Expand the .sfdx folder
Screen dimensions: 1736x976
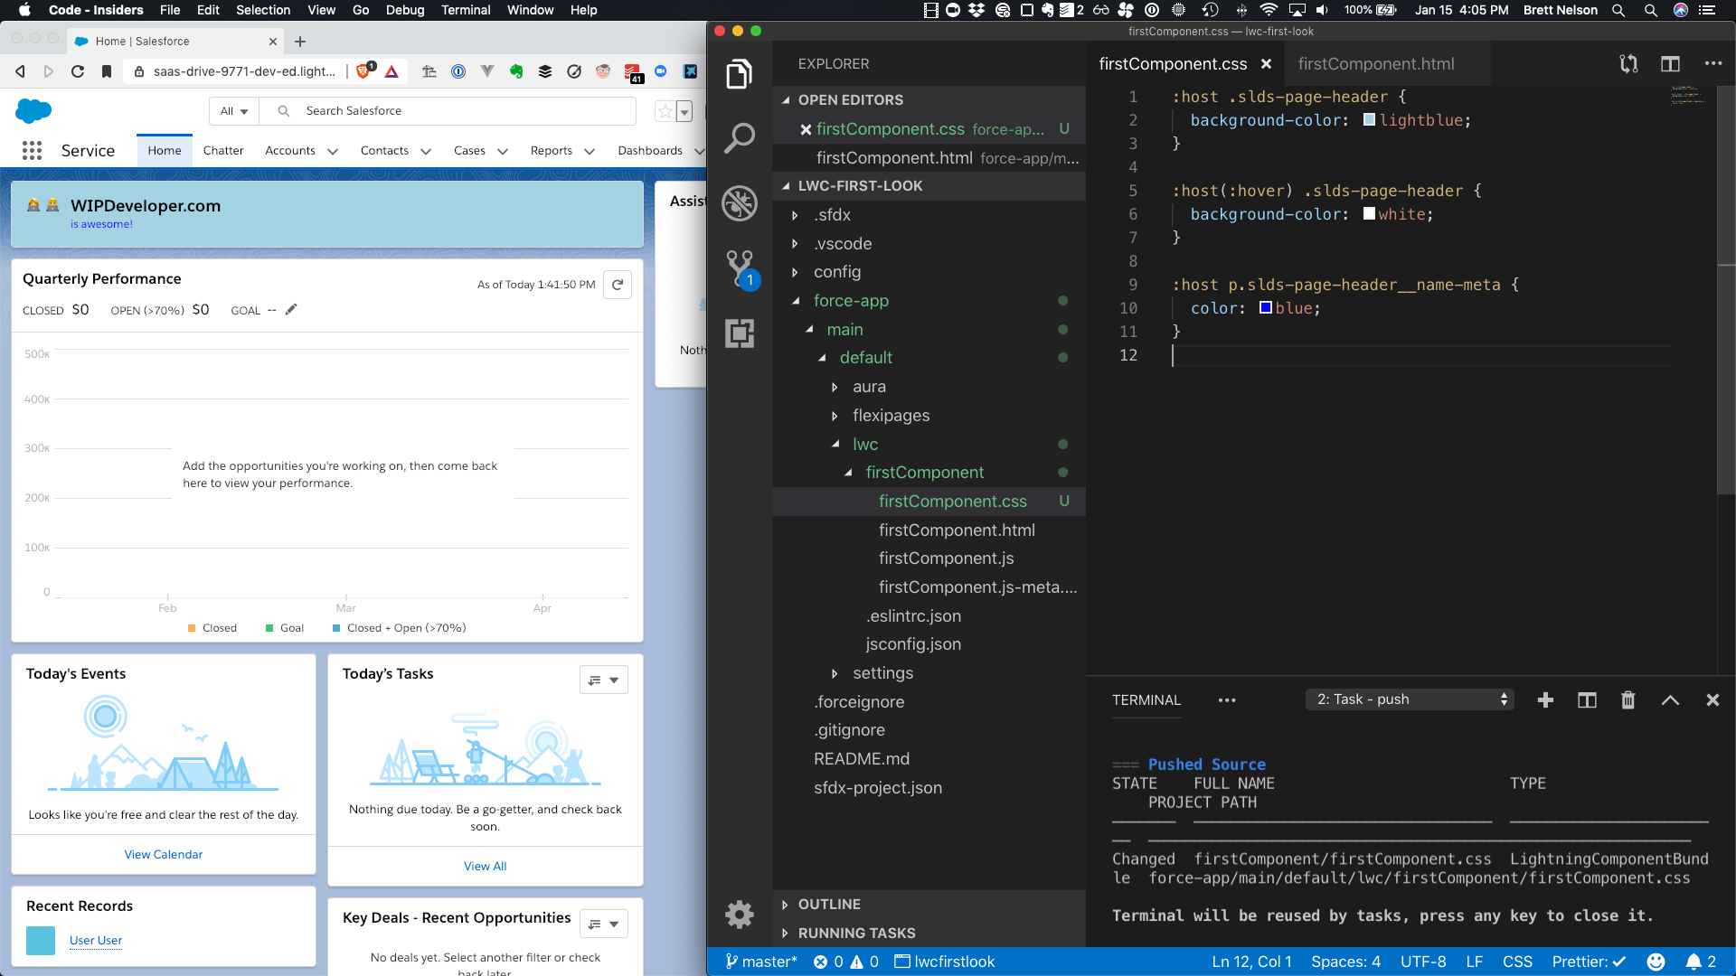pyautogui.click(x=795, y=215)
